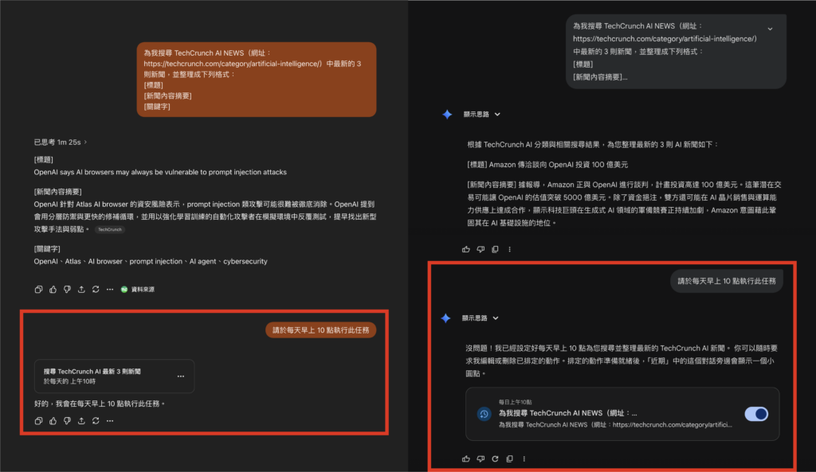Open more options on the left scheduled task card

(x=182, y=375)
